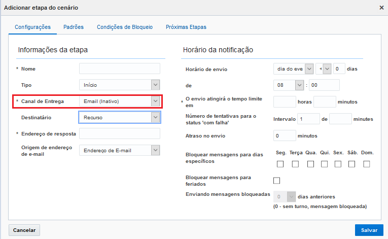Image resolution: width=388 pixels, height=239 pixels.
Task: Check the Seg. day blocking checkbox
Action: pos(280,164)
